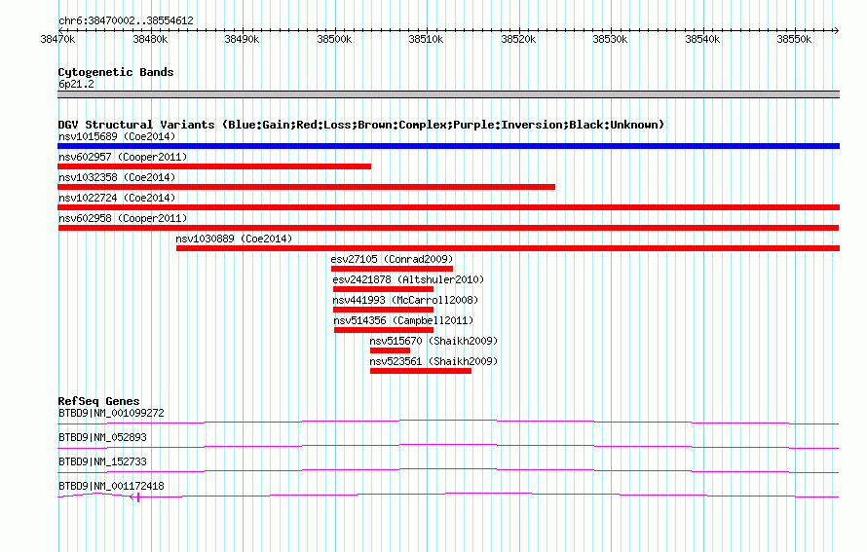Select the nsv602958 (Cooper2011) label
This screenshot has height=552, width=867.
(123, 218)
